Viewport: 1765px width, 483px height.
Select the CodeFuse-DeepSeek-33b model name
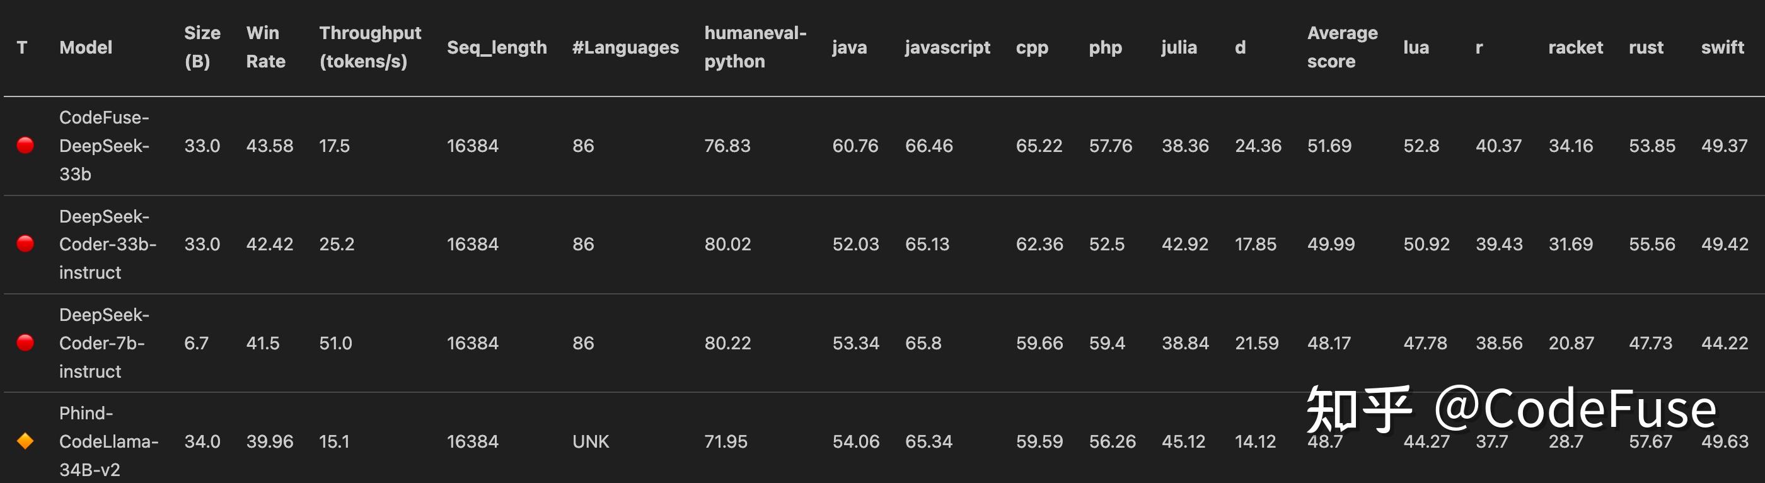pos(104,146)
